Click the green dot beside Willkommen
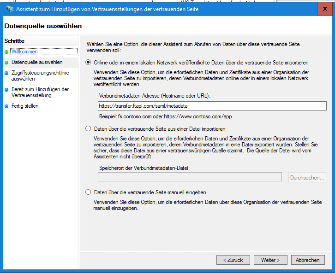The width and height of the screenshot is (335, 273). 6,52
